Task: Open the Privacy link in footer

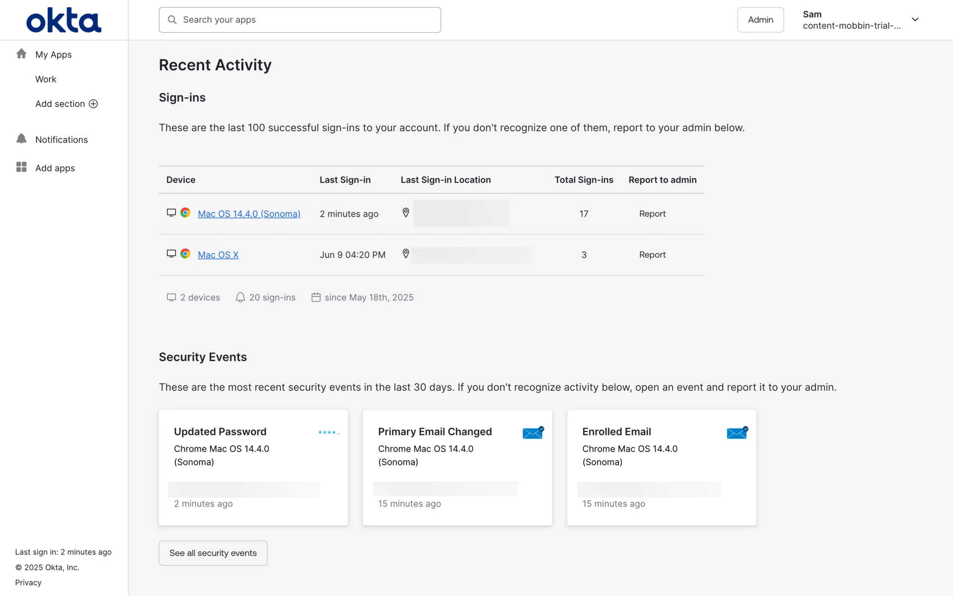Action: point(28,583)
